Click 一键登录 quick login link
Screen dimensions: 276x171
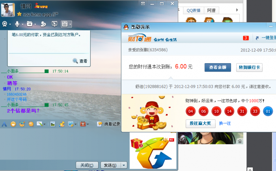tap(269, 38)
